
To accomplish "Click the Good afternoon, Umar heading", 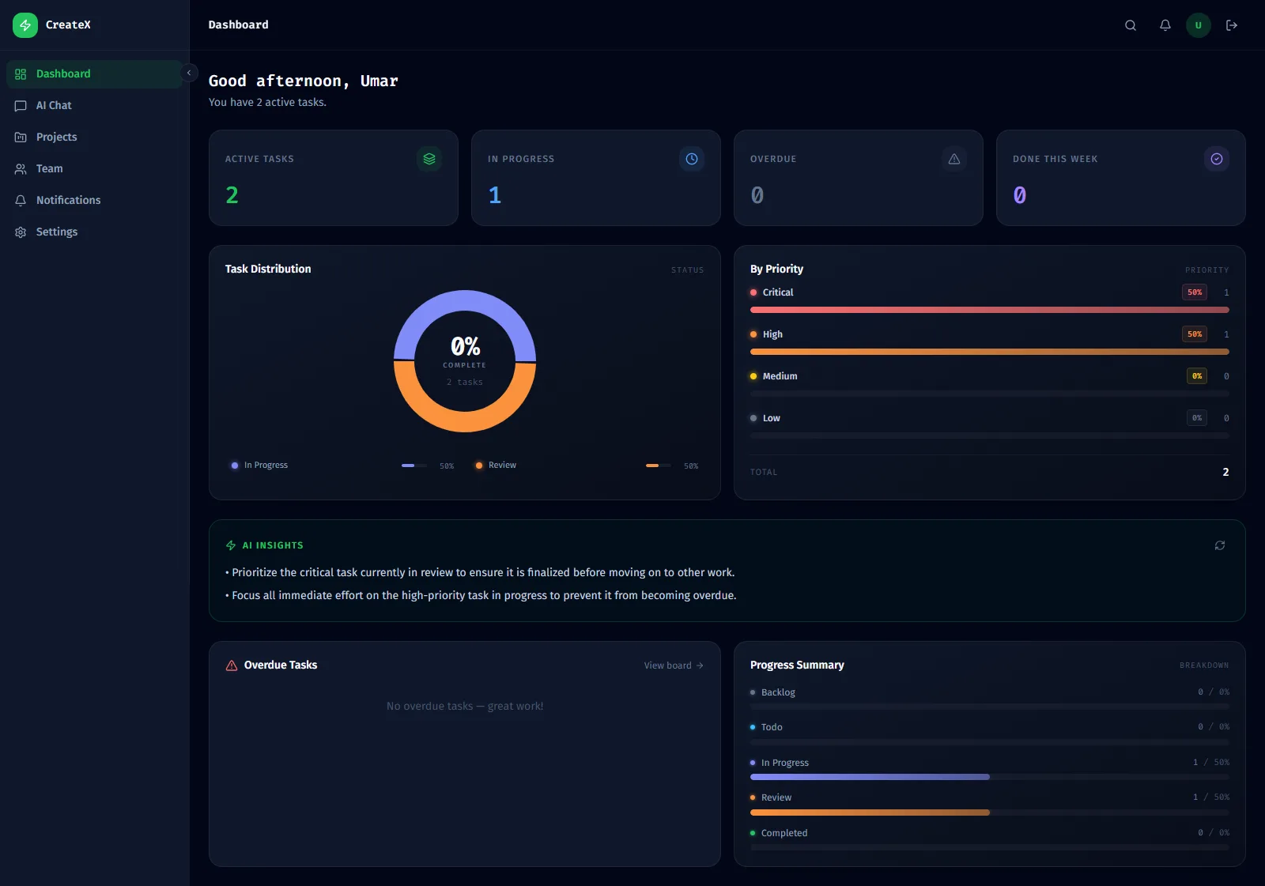I will [x=304, y=81].
